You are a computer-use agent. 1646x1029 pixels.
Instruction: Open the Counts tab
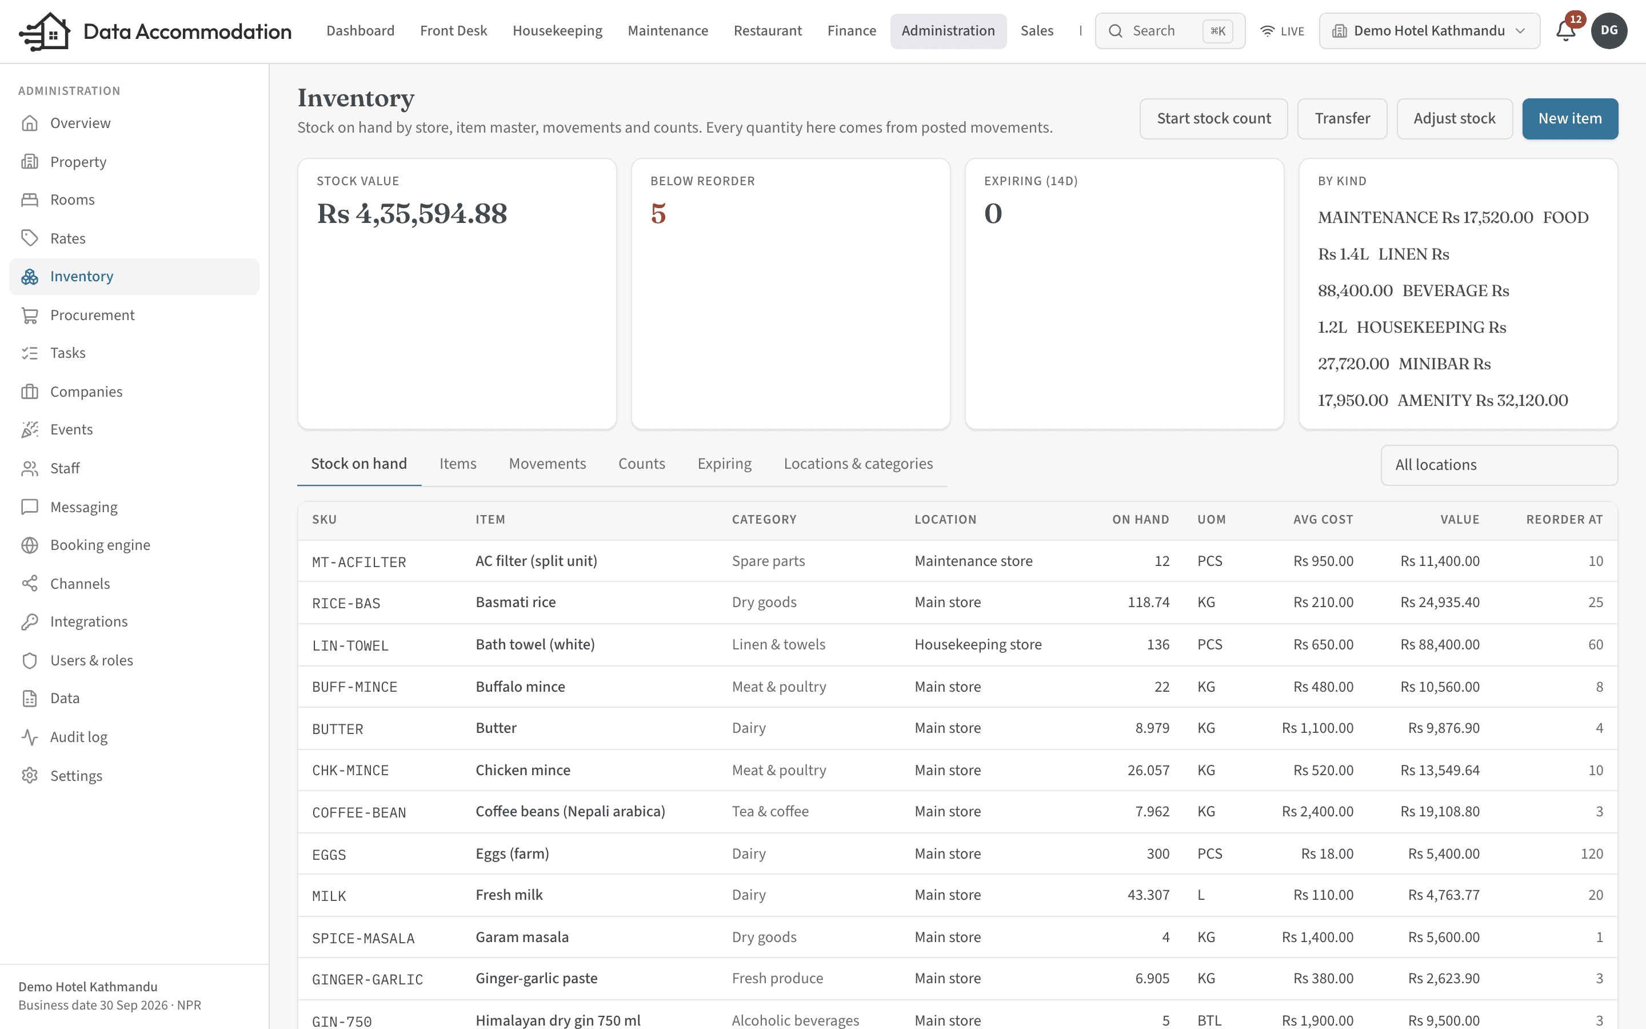coord(641,464)
